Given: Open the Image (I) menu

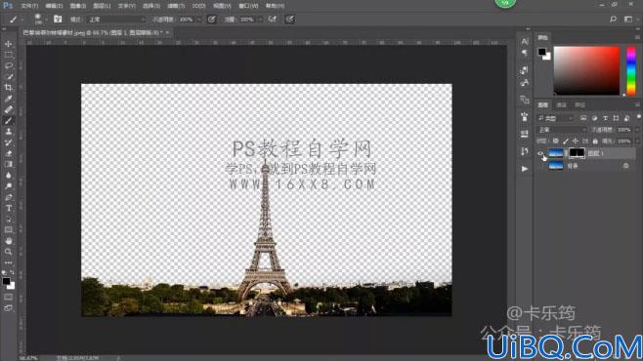Looking at the screenshot, I should tap(78, 6).
